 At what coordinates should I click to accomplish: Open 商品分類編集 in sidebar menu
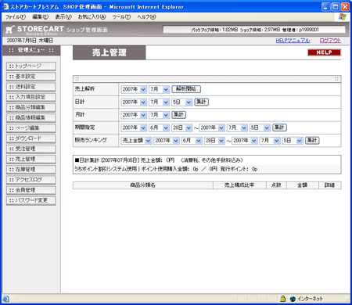(31, 107)
